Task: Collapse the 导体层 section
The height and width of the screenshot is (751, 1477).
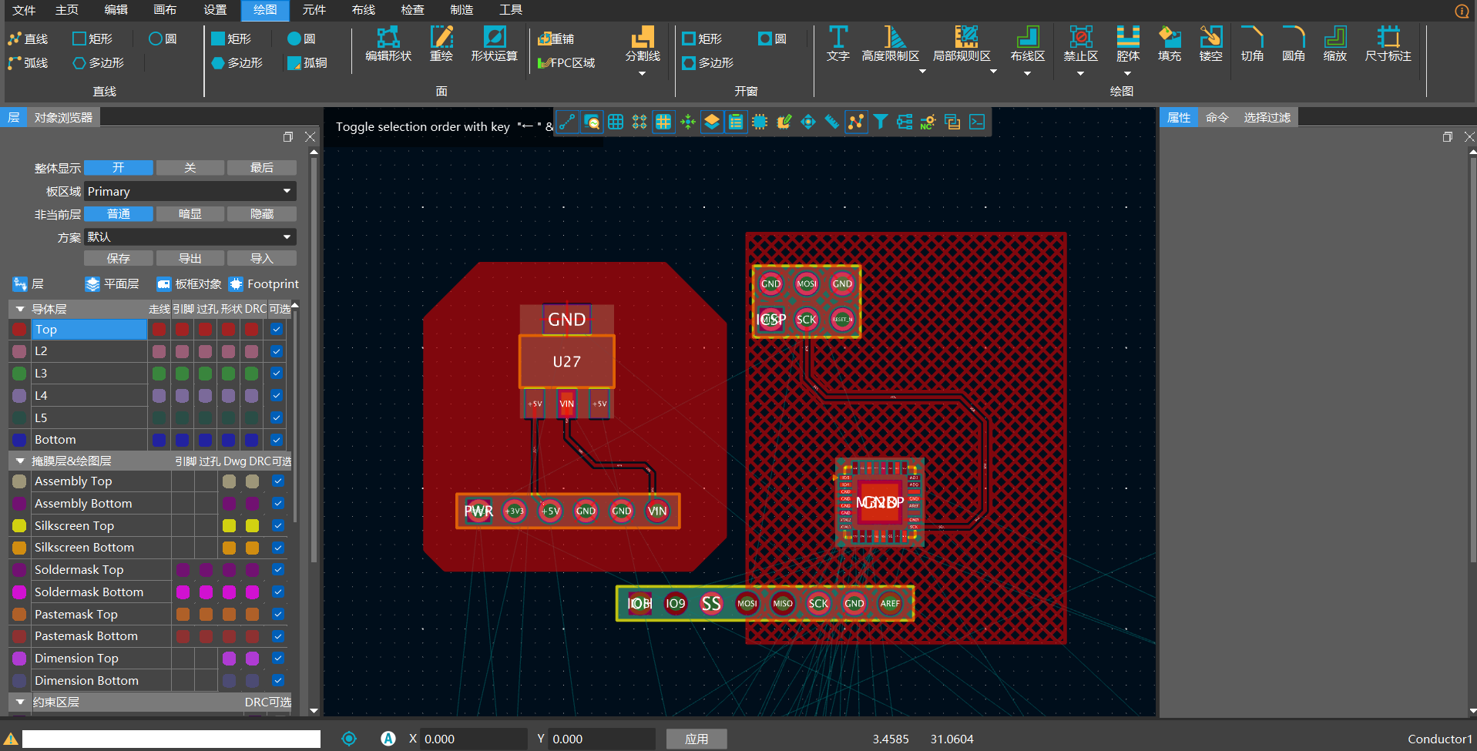Action: coord(21,309)
